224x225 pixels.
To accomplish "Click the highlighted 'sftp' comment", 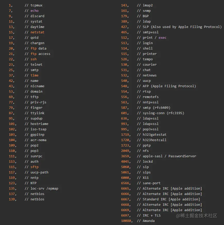I will 34,167.
